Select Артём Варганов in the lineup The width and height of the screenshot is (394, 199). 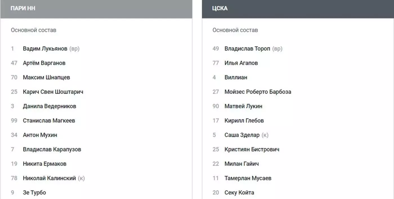pyautogui.click(x=44, y=63)
